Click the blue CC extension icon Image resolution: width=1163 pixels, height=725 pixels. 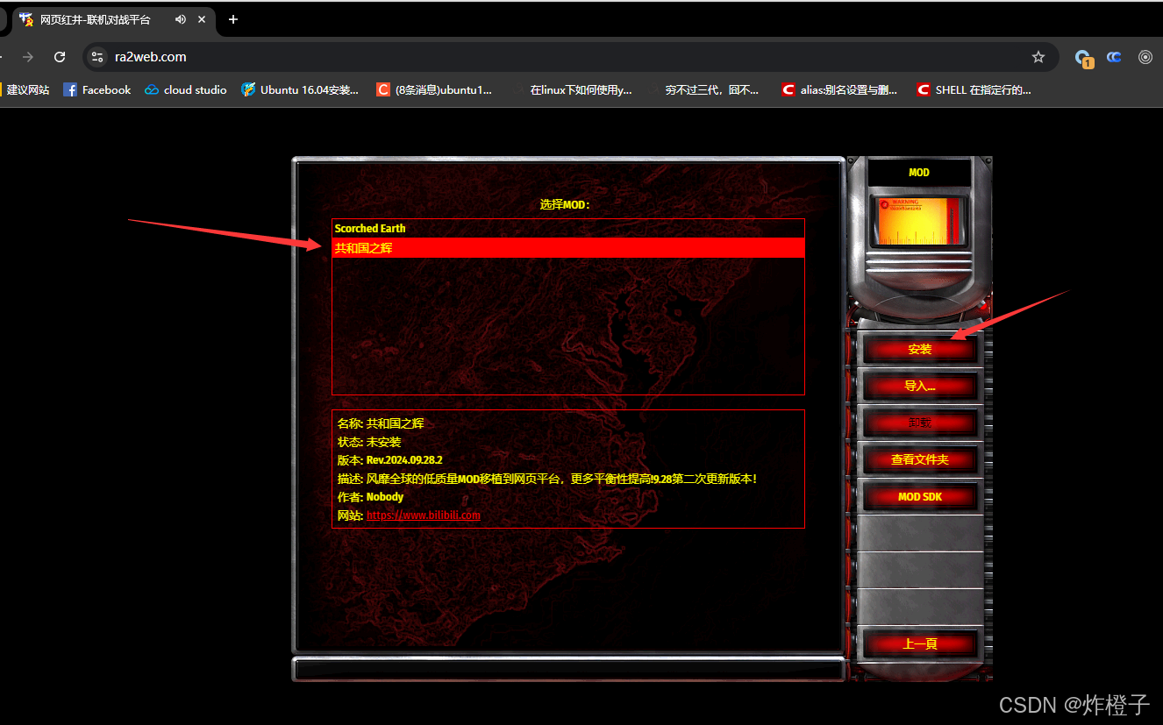click(x=1114, y=57)
